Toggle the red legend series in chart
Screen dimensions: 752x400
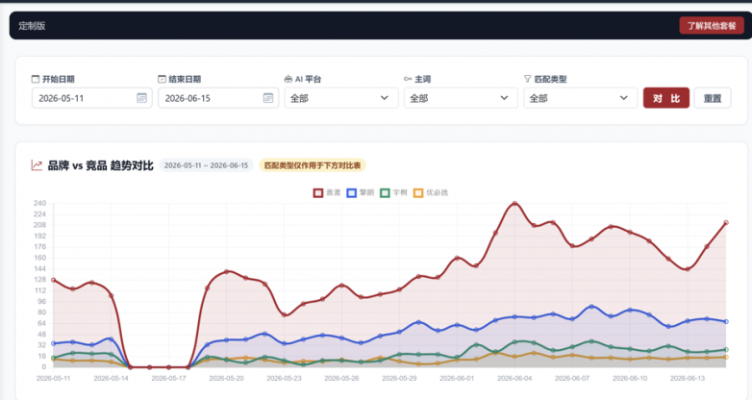pos(327,193)
